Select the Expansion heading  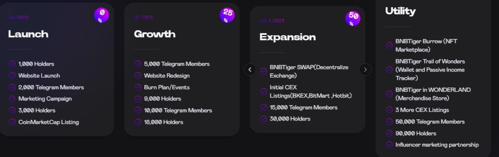tap(288, 37)
